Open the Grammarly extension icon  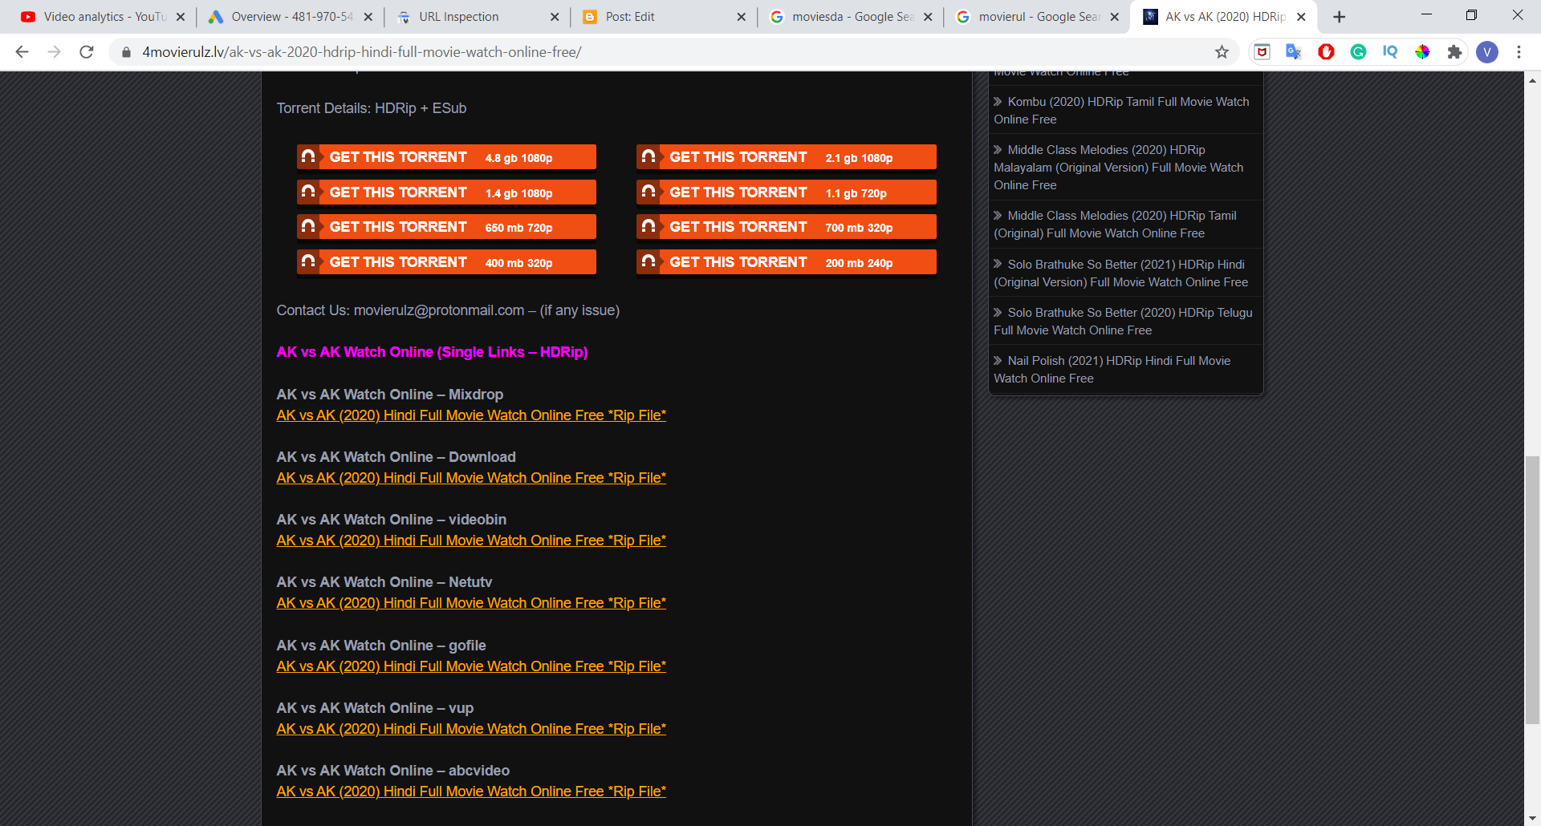(x=1358, y=52)
